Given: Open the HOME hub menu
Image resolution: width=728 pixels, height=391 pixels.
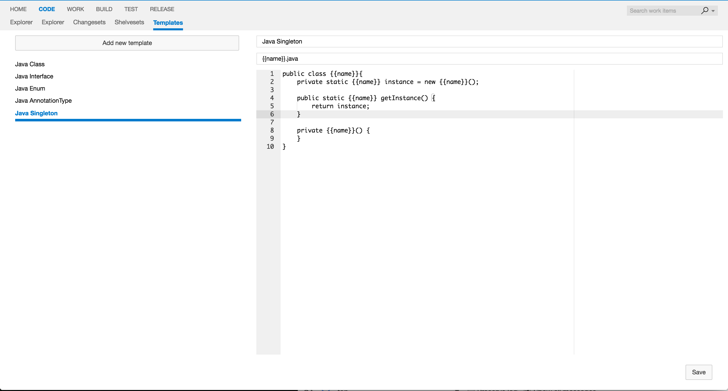Looking at the screenshot, I should (18, 9).
